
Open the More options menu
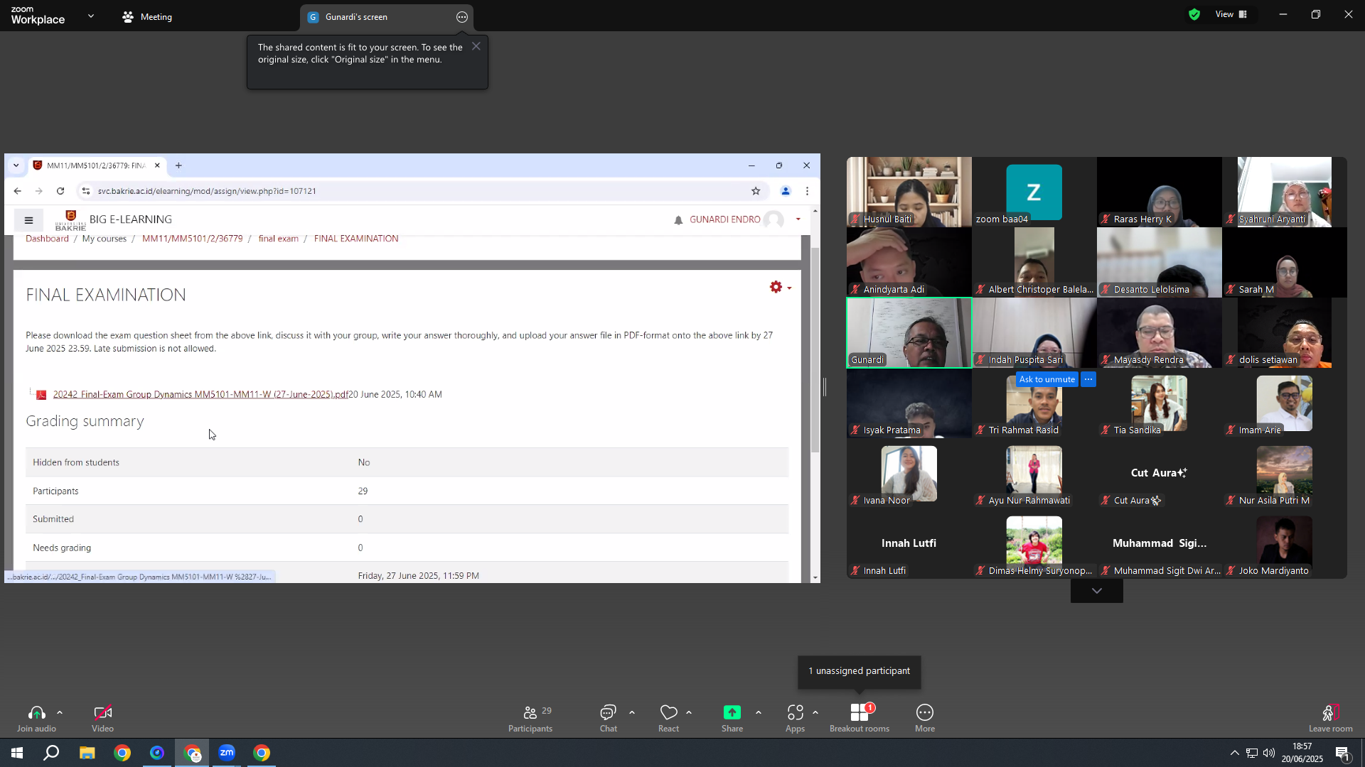925,718
